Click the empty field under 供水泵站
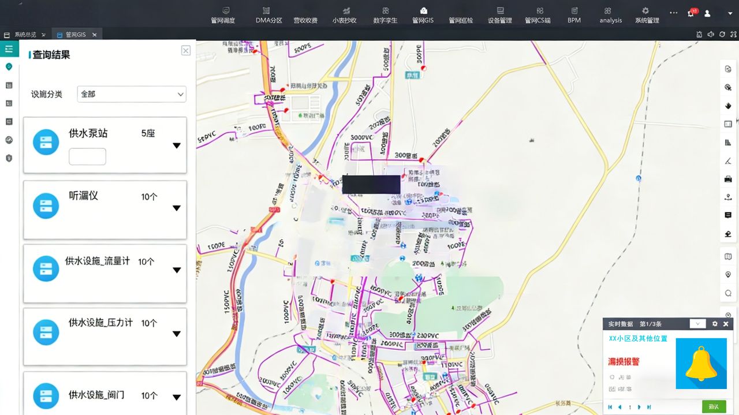739x415 pixels. (x=87, y=156)
